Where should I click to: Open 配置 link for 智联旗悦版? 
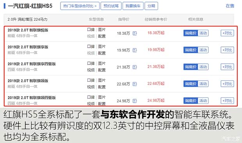(102, 36)
